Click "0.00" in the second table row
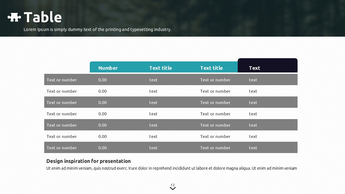345x194 pixels. pos(102,91)
